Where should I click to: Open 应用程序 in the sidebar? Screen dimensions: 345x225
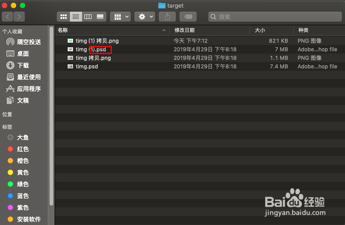click(29, 89)
